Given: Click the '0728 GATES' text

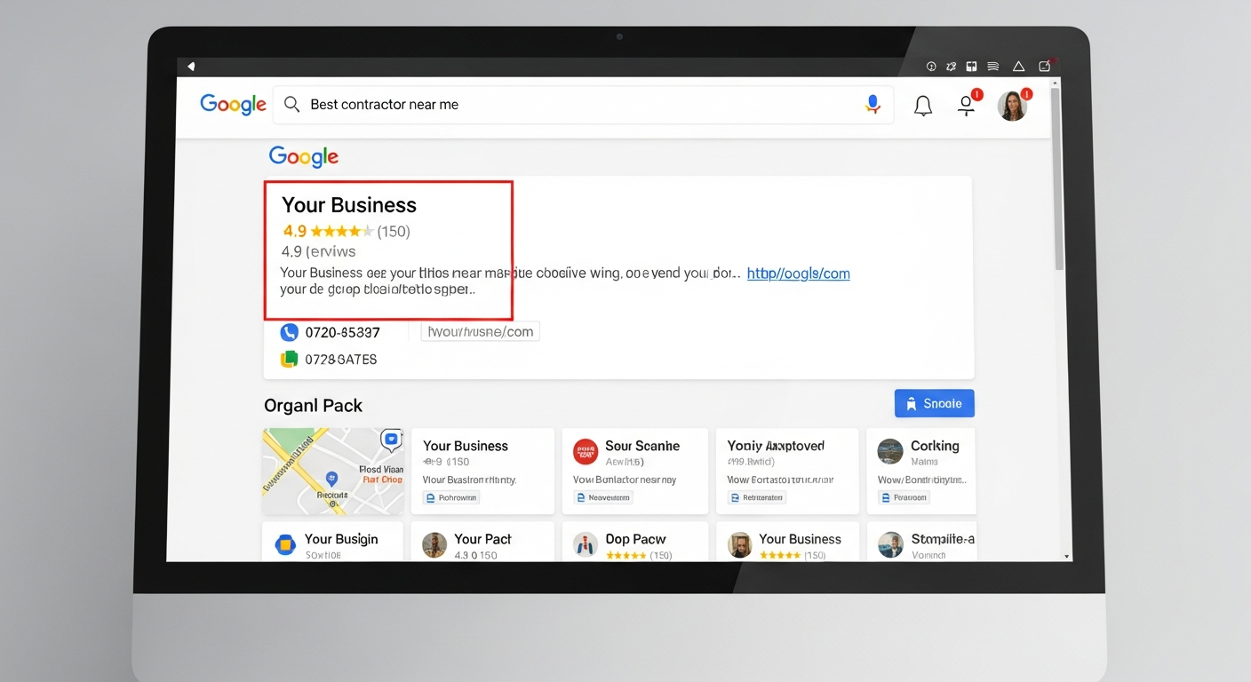Looking at the screenshot, I should coord(340,360).
